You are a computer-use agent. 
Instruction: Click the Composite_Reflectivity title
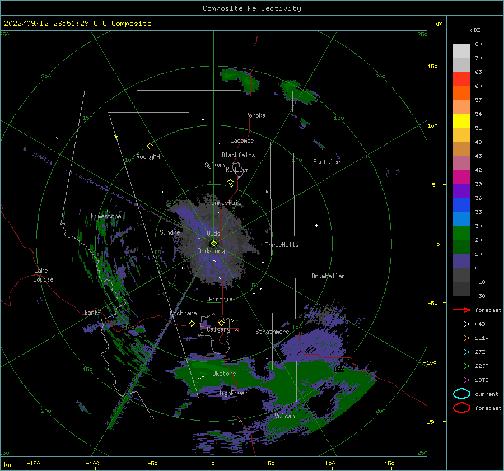(x=252, y=8)
